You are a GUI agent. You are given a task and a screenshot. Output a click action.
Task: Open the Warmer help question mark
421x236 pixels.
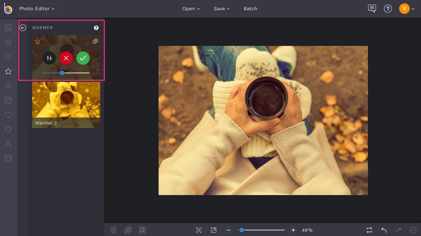pos(96,28)
